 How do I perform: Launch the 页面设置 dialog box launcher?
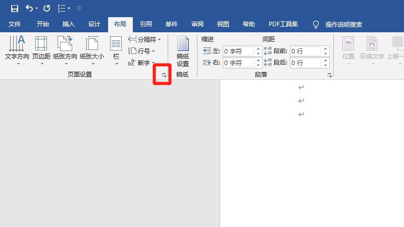[x=164, y=75]
